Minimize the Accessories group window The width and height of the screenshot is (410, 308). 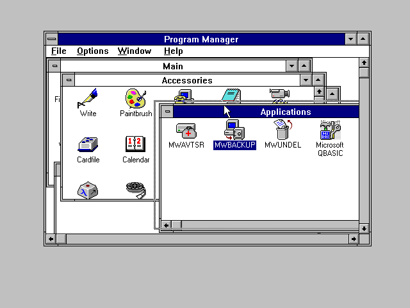pos(306,80)
